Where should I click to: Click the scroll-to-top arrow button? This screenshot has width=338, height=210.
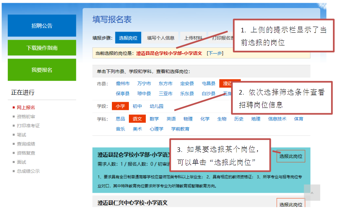tap(312, 193)
